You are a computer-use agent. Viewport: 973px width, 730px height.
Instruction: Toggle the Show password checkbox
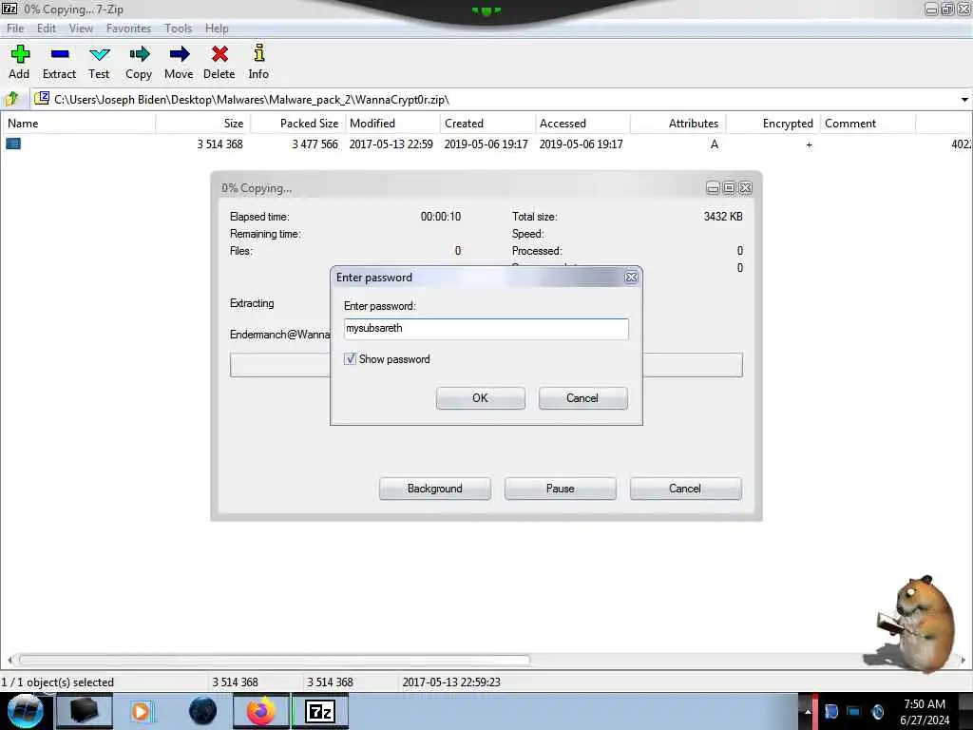point(350,358)
